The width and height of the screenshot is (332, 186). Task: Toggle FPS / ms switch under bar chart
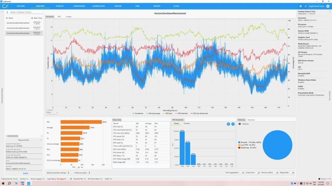(78, 167)
